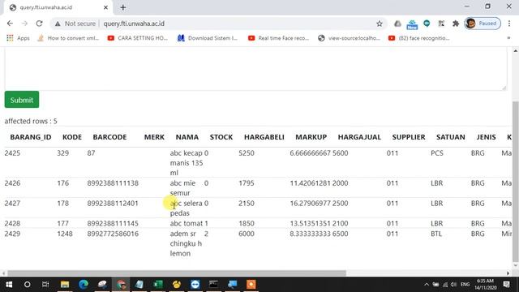Viewport: 519px width, 292px height.
Task: Click the 'affected rows : 5' text
Action: (x=31, y=121)
